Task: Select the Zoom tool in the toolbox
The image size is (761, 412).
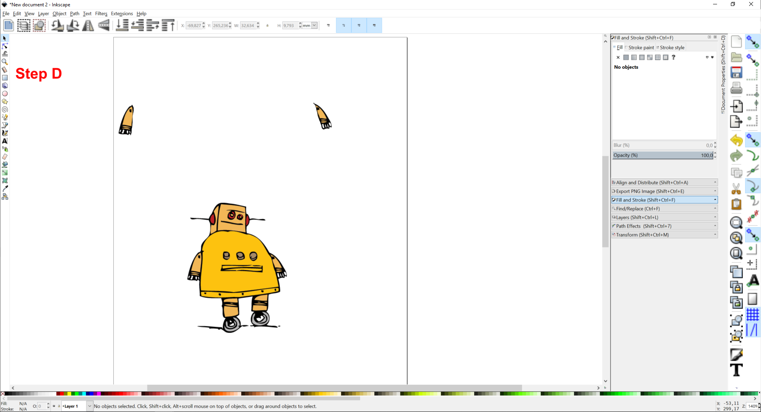Action: (5, 62)
